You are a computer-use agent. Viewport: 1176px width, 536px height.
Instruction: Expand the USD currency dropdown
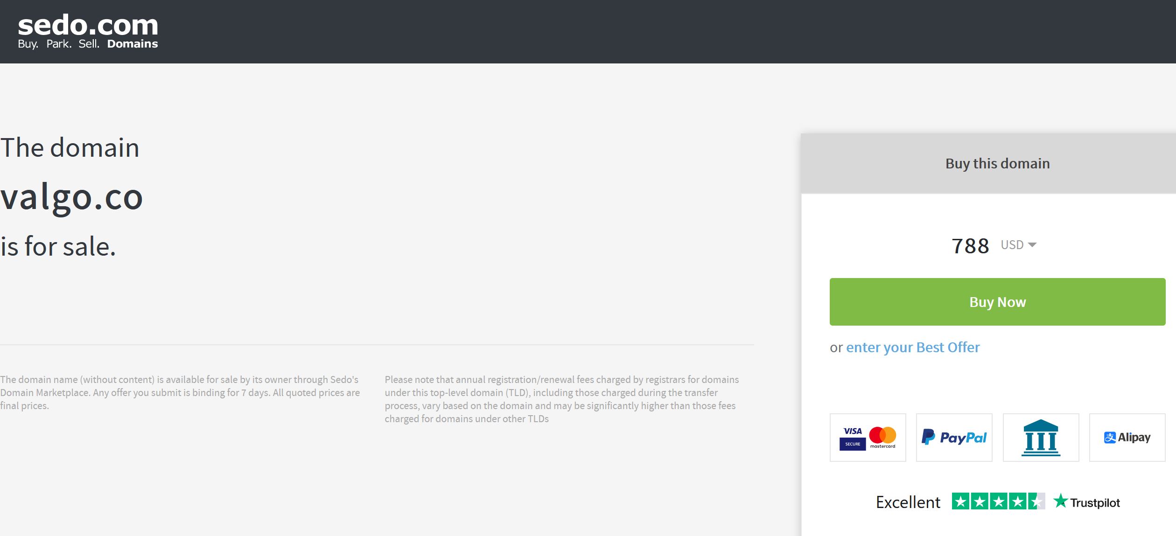tap(1018, 245)
